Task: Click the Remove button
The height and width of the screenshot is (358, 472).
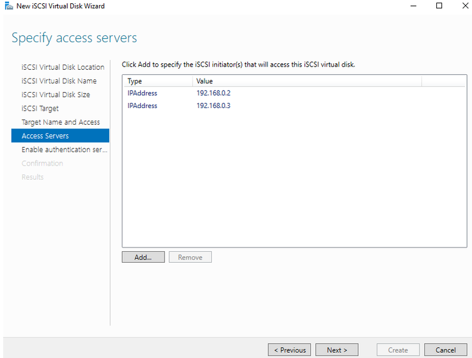Action: point(190,257)
